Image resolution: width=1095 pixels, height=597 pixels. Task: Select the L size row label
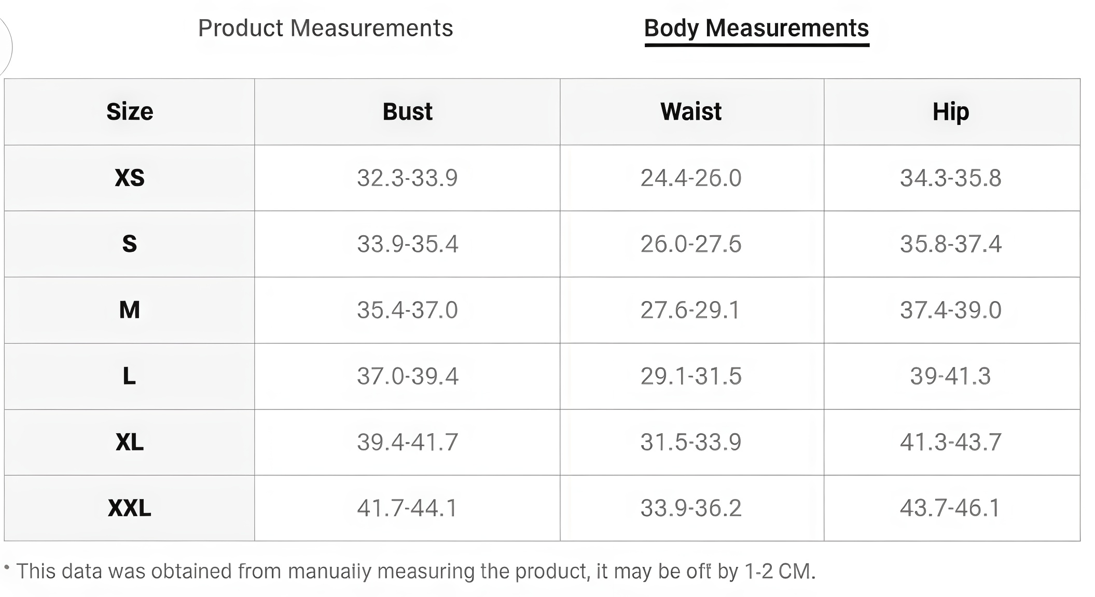[x=130, y=376]
